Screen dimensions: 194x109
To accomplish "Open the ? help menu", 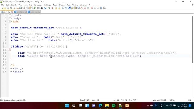I will [x=89, y=5].
